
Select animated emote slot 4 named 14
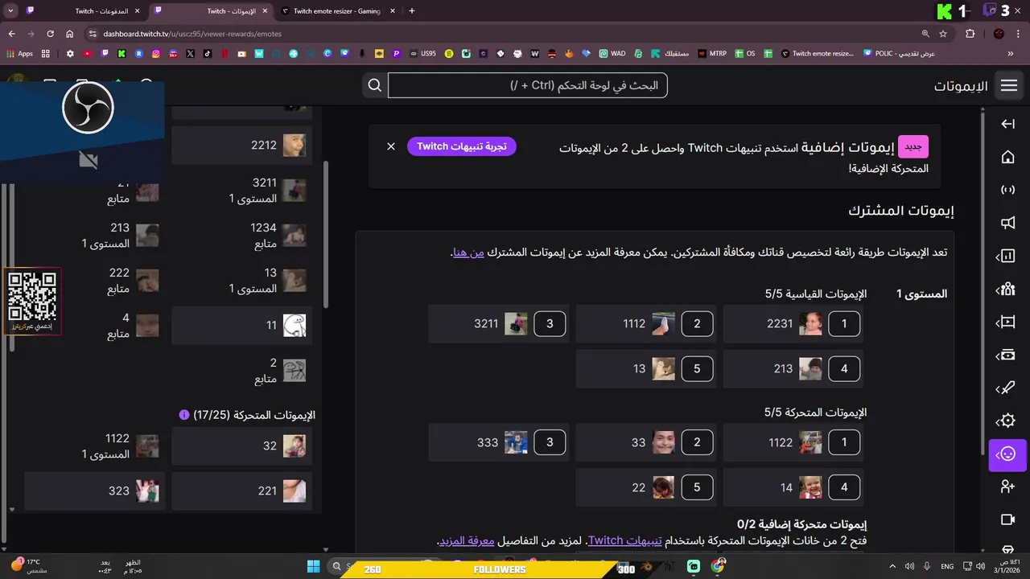[793, 487]
